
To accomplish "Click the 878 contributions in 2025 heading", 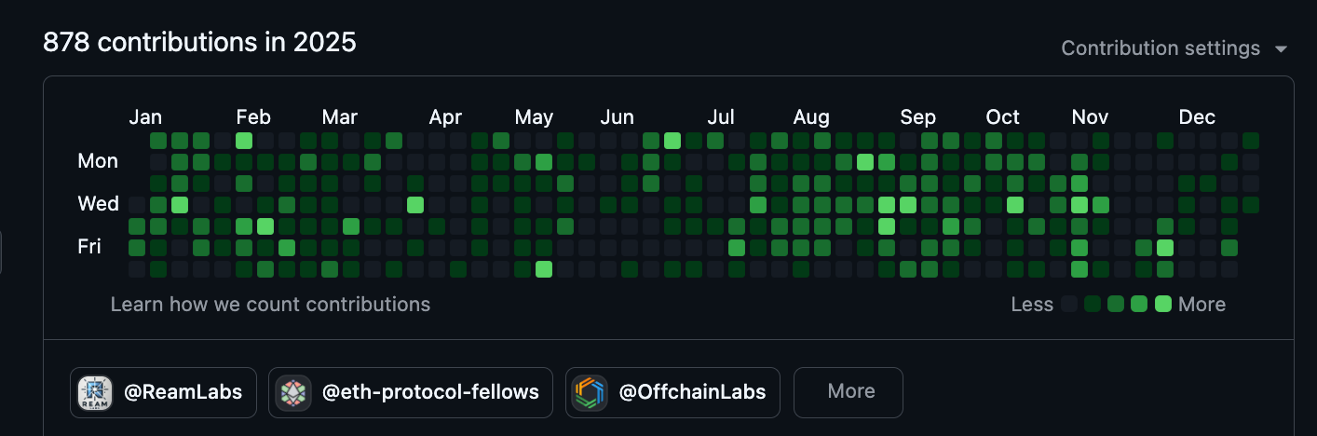I will 199,42.
